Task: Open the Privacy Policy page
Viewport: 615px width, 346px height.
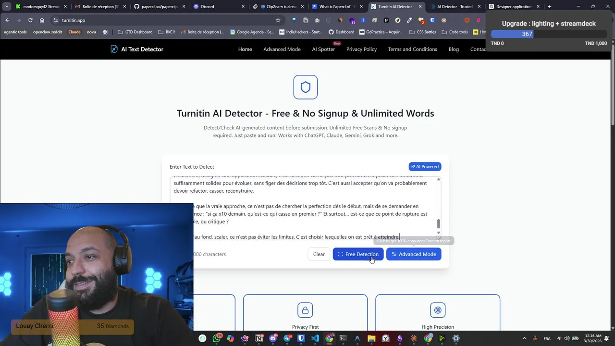Action: point(361,49)
